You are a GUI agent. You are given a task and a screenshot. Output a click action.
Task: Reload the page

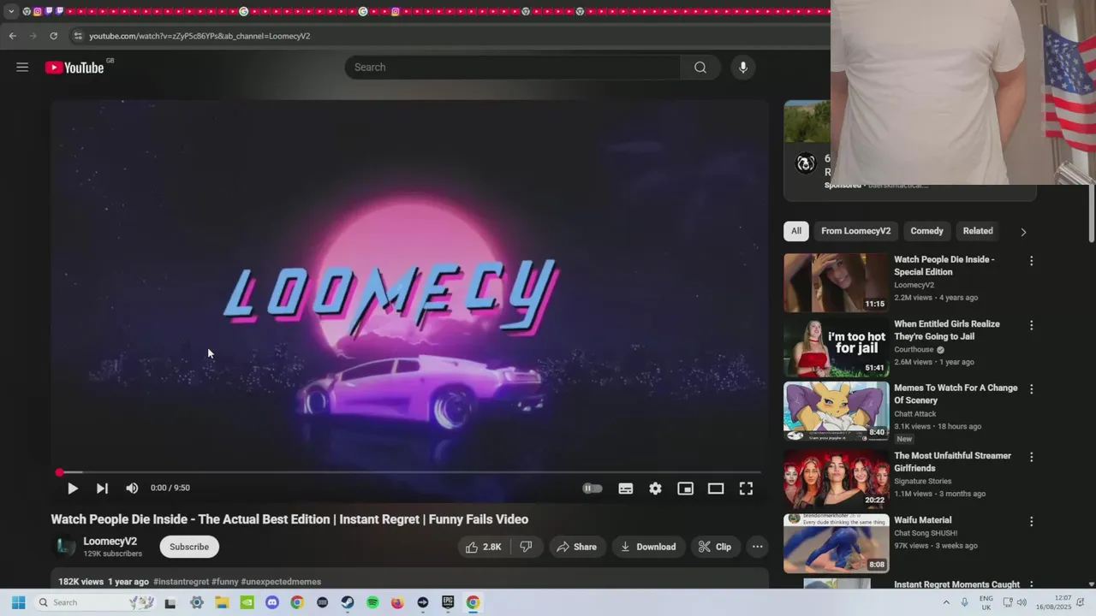[53, 36]
